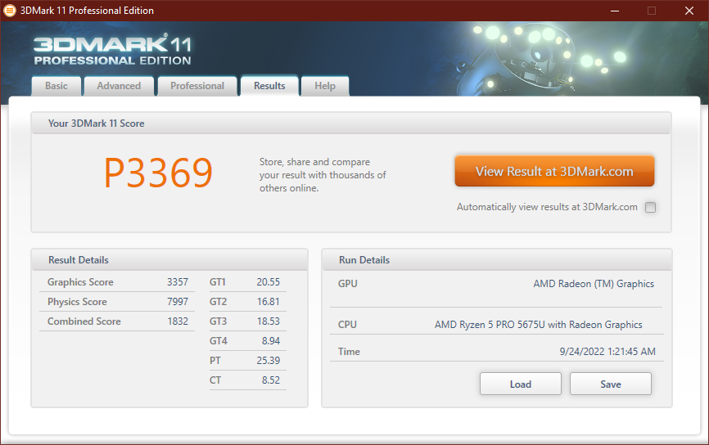Click the GT3 result 18.53
This screenshot has height=445, width=709.
pyautogui.click(x=269, y=321)
